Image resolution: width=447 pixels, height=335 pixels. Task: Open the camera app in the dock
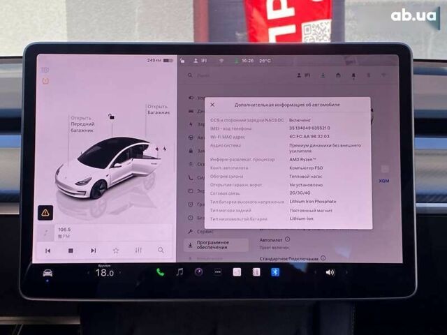(198, 272)
